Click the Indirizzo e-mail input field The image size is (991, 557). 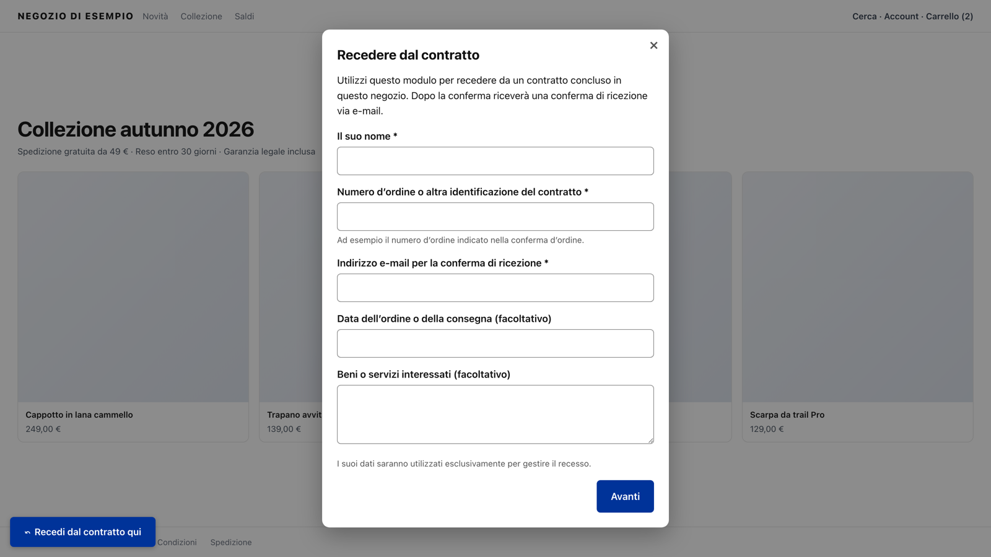[x=495, y=288]
